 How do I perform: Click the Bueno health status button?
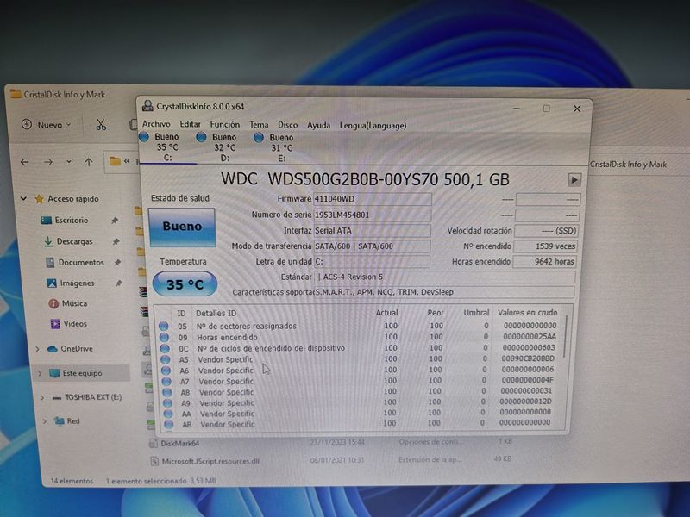tap(182, 227)
